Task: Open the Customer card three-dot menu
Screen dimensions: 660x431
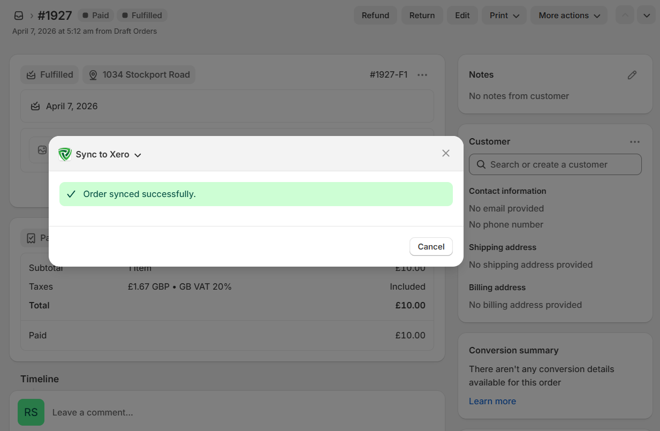Action: tap(634, 142)
